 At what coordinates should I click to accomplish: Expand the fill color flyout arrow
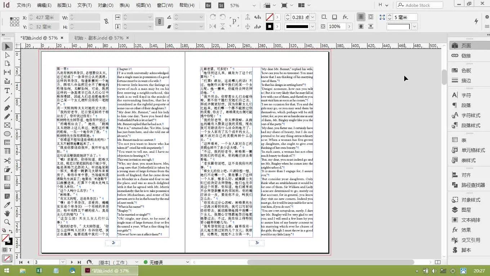coord(278,17)
